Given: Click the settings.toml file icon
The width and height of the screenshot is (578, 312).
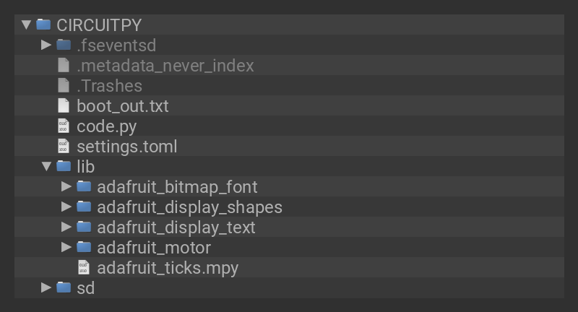Looking at the screenshot, I should click(64, 146).
